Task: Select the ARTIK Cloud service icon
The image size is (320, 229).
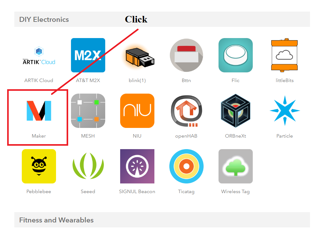Action: tap(39, 55)
